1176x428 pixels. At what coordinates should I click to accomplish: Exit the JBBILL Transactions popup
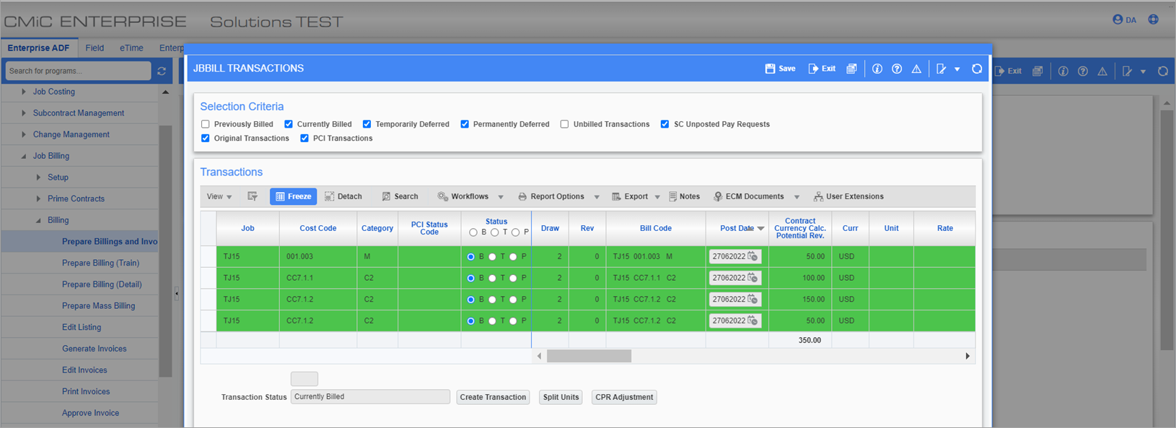[x=822, y=69]
